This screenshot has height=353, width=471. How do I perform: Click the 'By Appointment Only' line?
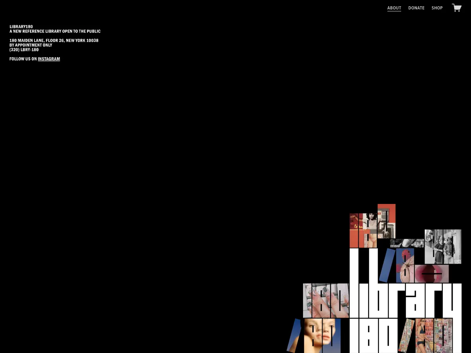(31, 45)
